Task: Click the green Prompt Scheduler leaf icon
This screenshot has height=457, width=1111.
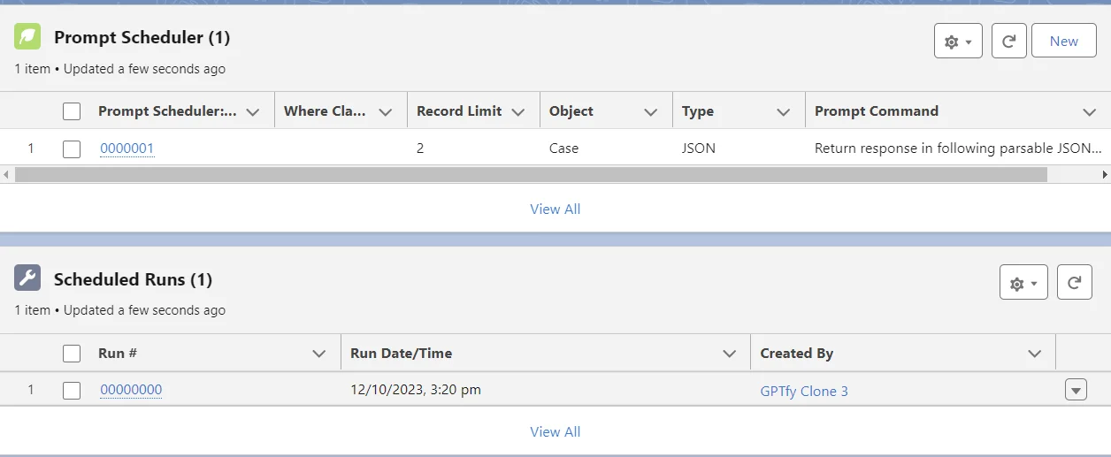Action: (27, 37)
